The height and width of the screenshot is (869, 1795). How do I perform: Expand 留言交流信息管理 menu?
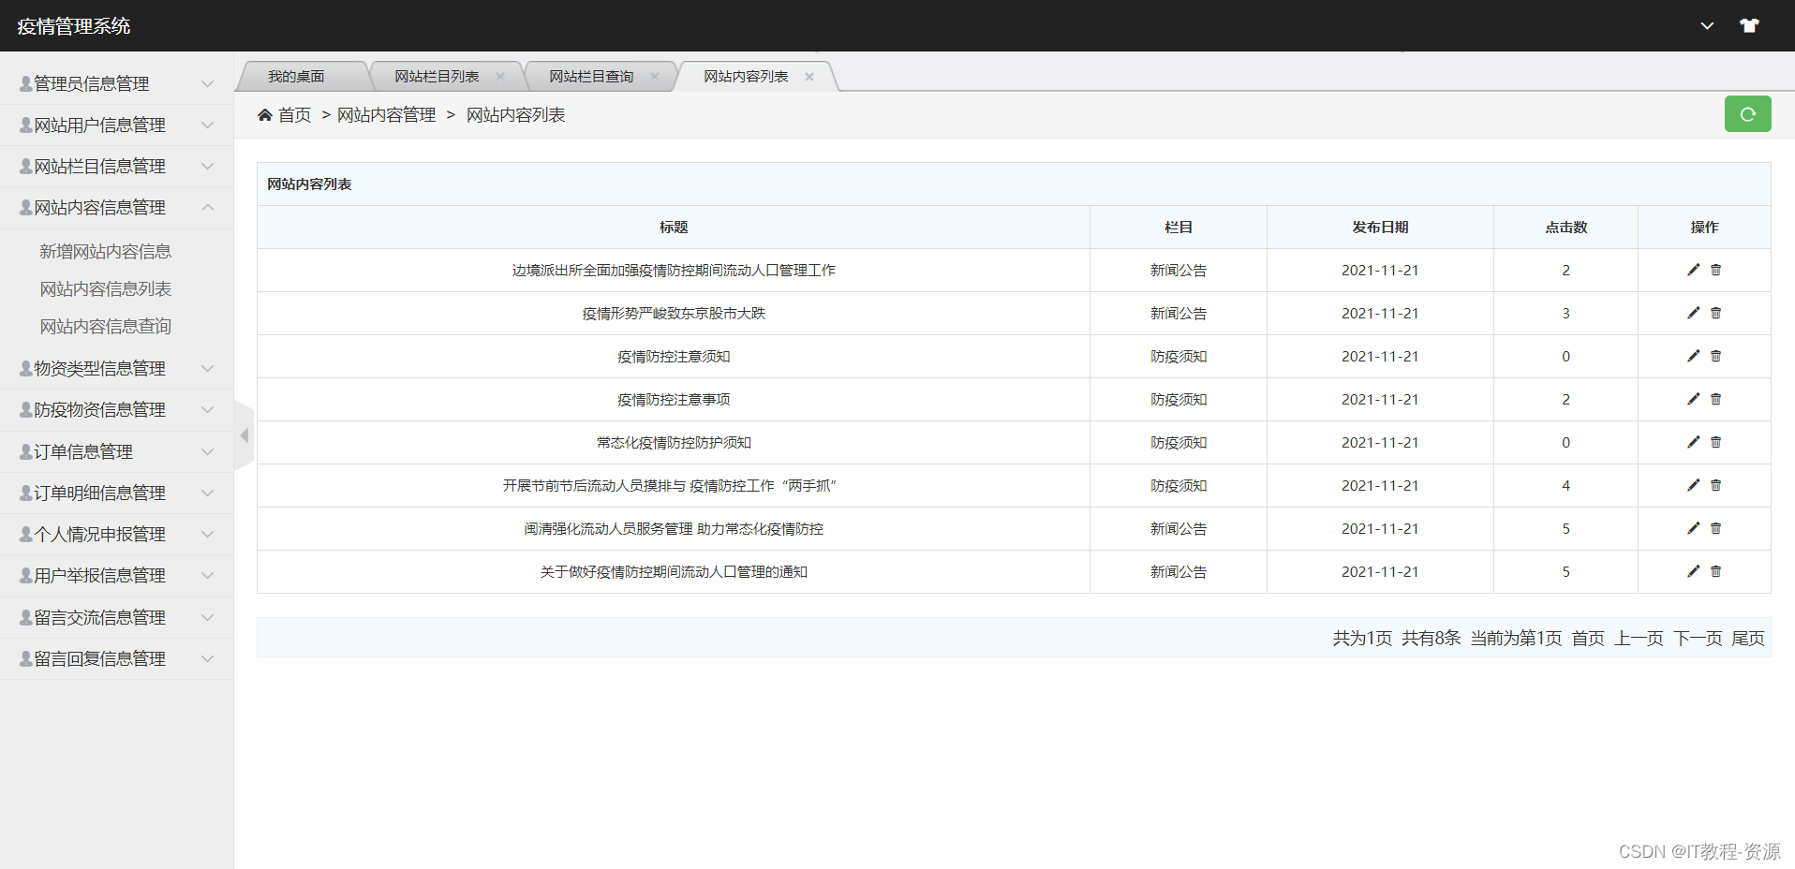click(116, 617)
